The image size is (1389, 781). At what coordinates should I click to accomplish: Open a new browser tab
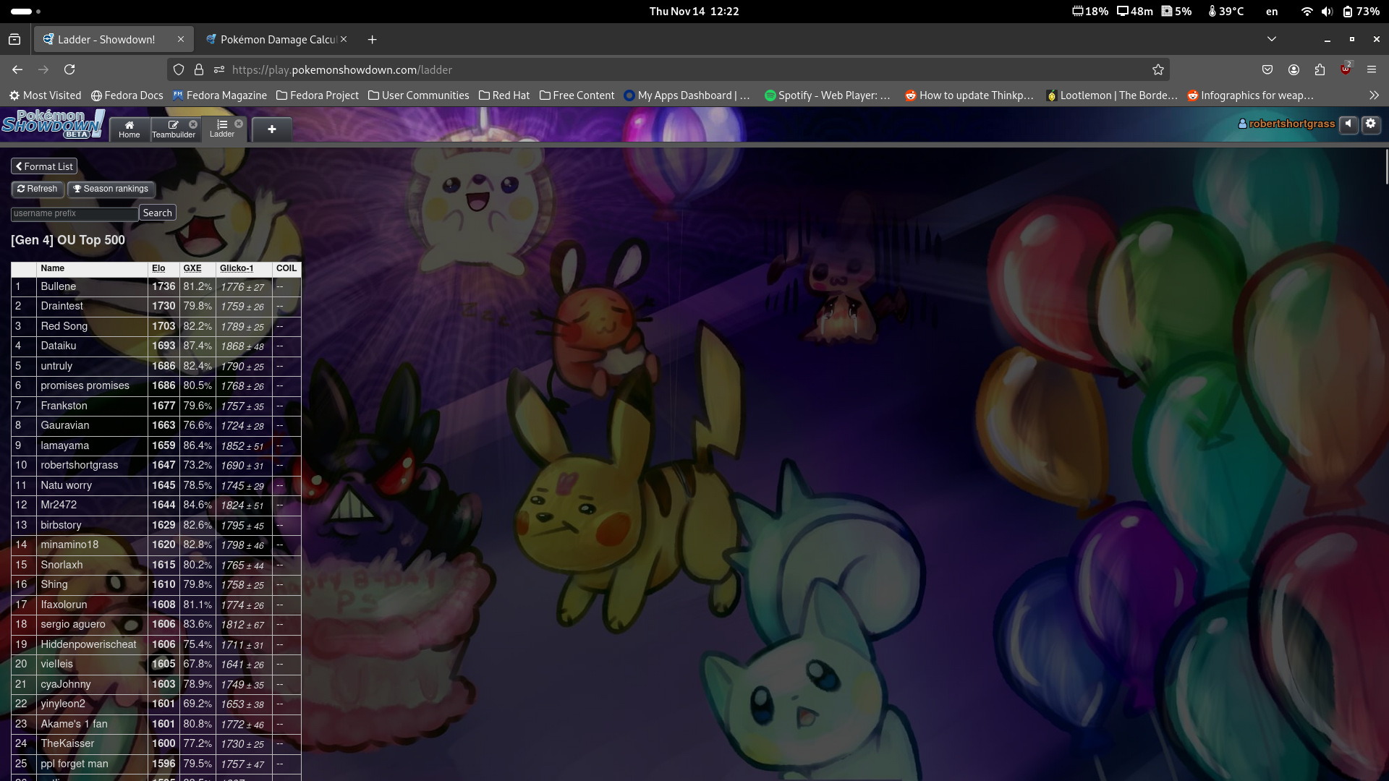372,40
